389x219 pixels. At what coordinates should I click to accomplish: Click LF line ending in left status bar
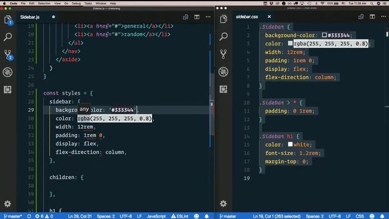[x=139, y=217]
